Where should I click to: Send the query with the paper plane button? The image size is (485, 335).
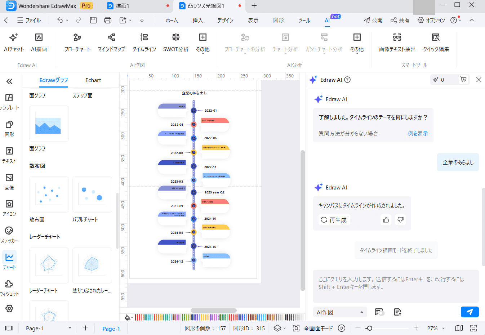coord(470,312)
